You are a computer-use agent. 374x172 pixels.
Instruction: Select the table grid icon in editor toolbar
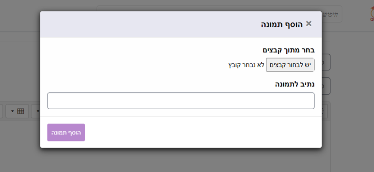click(x=20, y=111)
